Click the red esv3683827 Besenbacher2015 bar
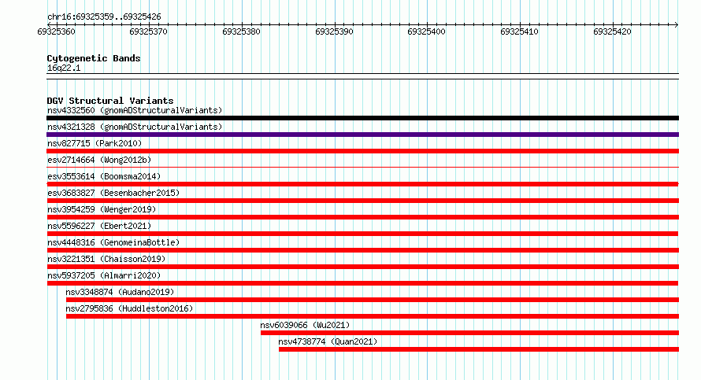The image size is (701, 380). 362,201
